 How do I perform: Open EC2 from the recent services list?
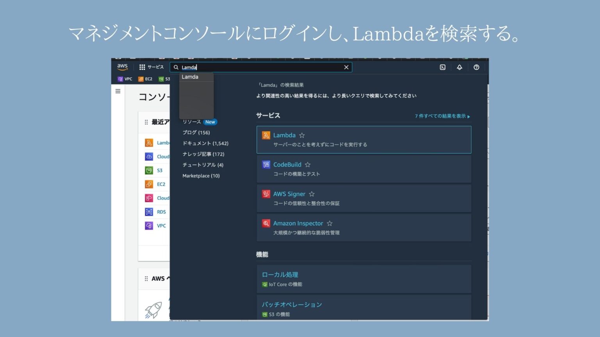[161, 184]
